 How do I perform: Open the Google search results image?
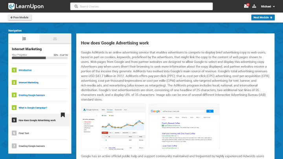(x=184, y=126)
